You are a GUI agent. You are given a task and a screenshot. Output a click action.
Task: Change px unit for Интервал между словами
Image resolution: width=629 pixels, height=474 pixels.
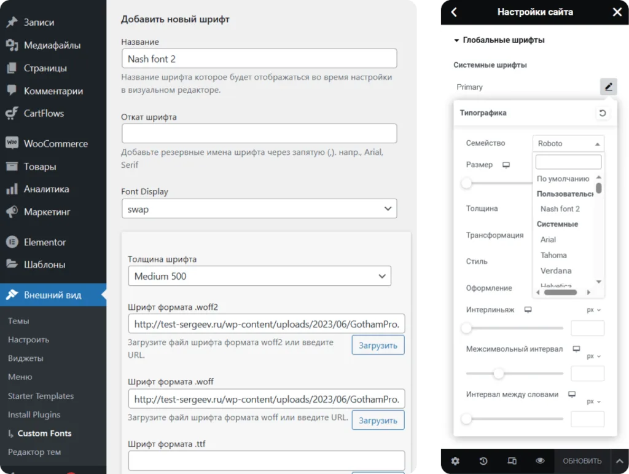594,401
